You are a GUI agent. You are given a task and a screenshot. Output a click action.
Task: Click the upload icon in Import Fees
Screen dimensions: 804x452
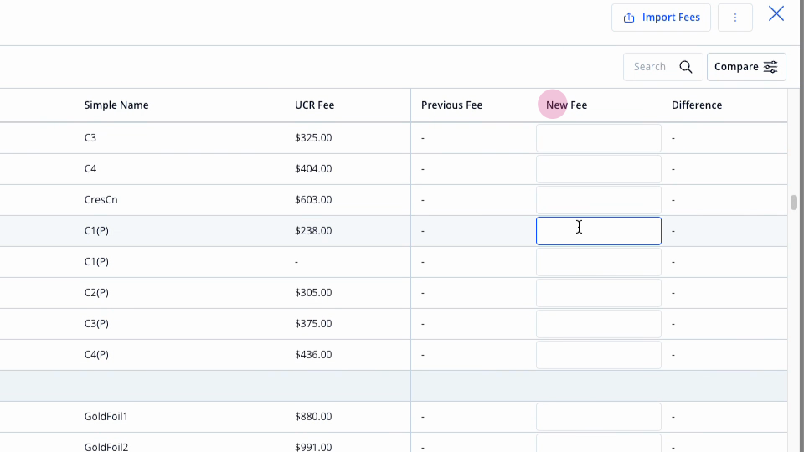pyautogui.click(x=629, y=18)
